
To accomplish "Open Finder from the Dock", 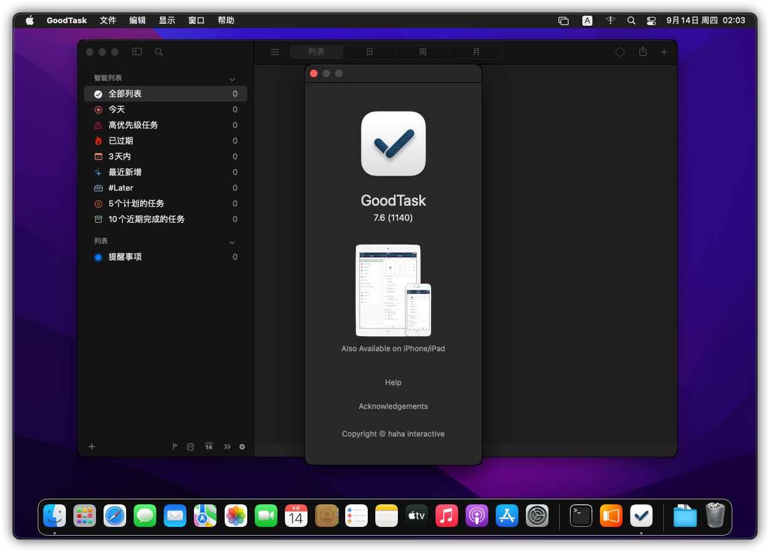I will coord(55,516).
